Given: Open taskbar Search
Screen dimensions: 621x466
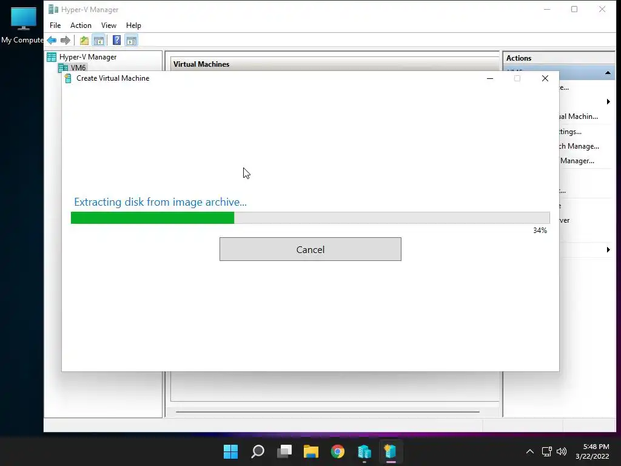Looking at the screenshot, I should (x=258, y=451).
